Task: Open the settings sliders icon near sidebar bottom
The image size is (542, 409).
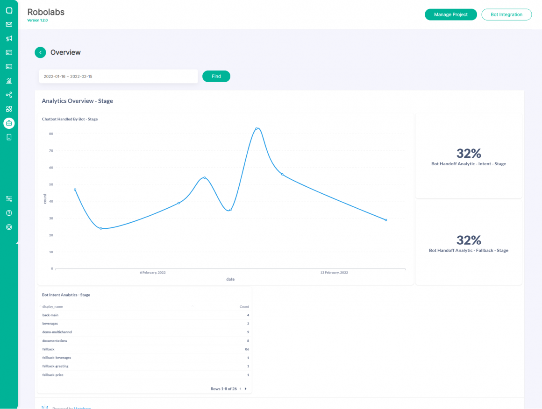Action: pos(8,198)
